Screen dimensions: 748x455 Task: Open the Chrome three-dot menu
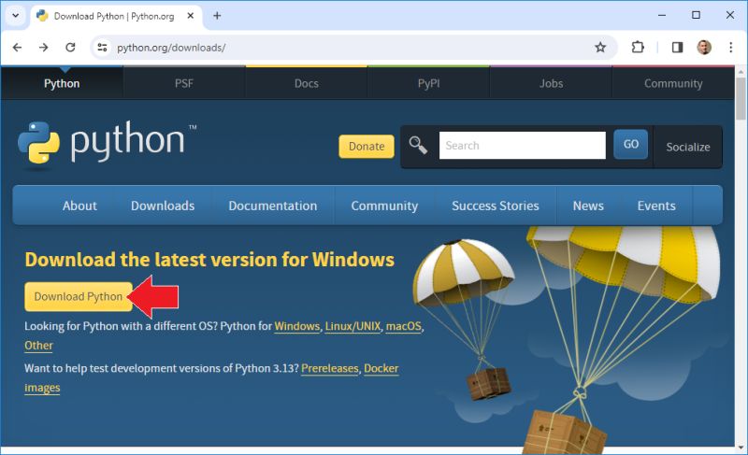tap(730, 47)
